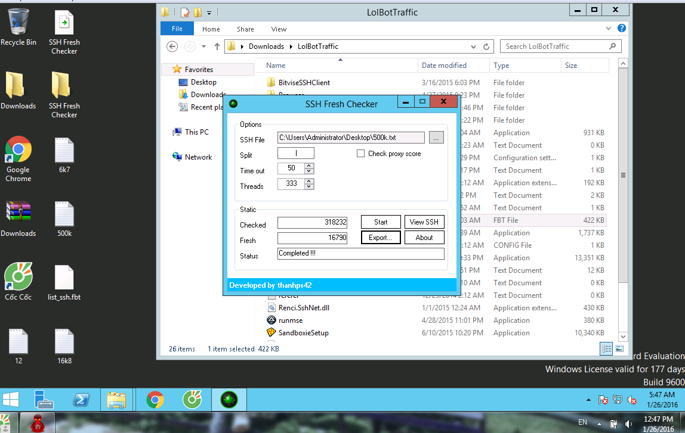
Task: Click the View SSH button
Action: (424, 222)
